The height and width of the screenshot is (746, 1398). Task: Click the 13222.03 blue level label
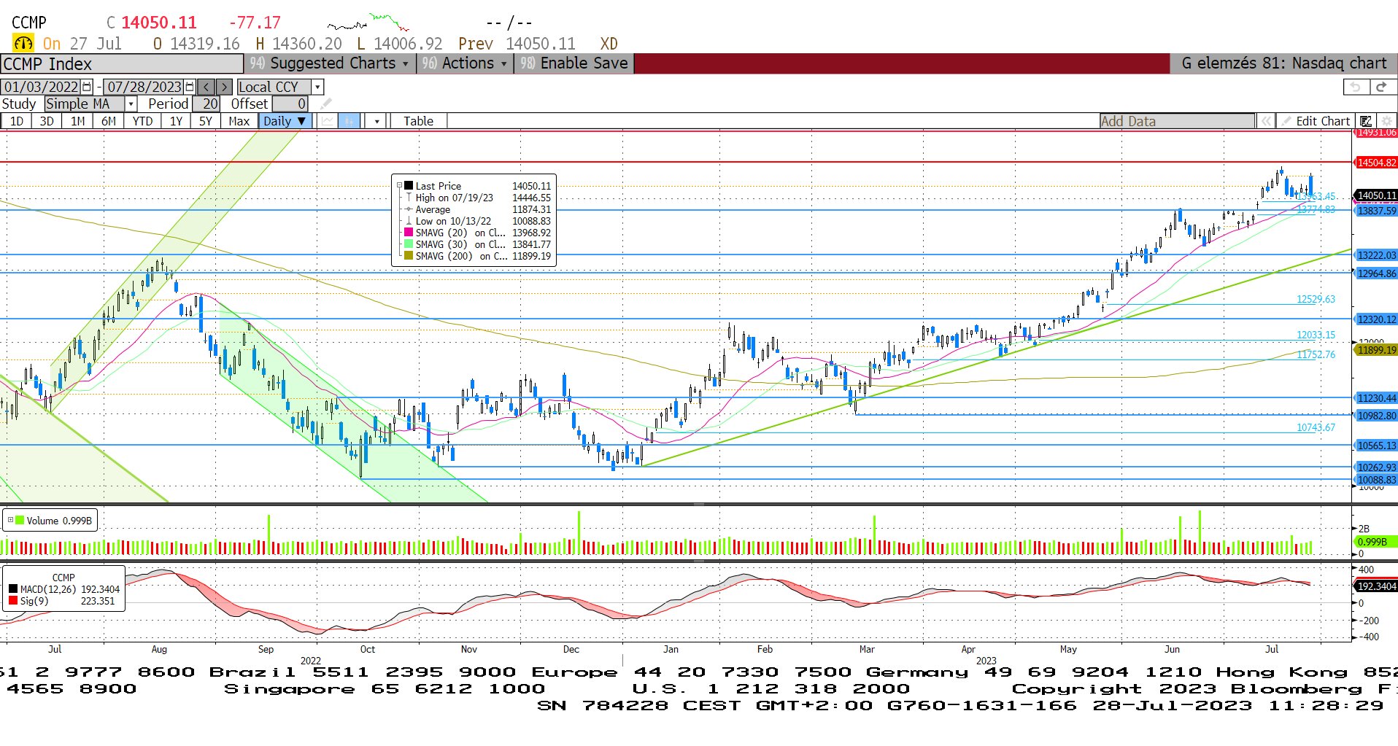point(1376,255)
